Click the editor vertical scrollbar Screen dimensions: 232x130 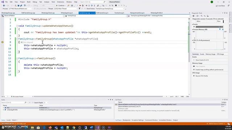pyautogui.click(x=189, y=42)
